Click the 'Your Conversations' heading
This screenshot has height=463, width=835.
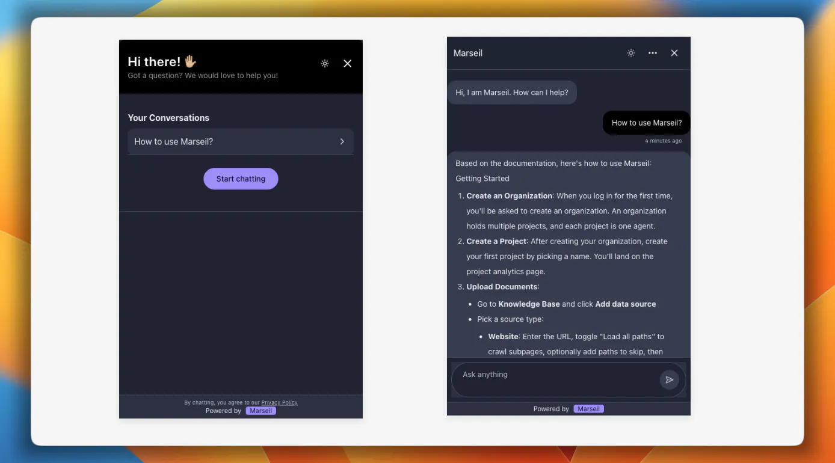pyautogui.click(x=168, y=118)
